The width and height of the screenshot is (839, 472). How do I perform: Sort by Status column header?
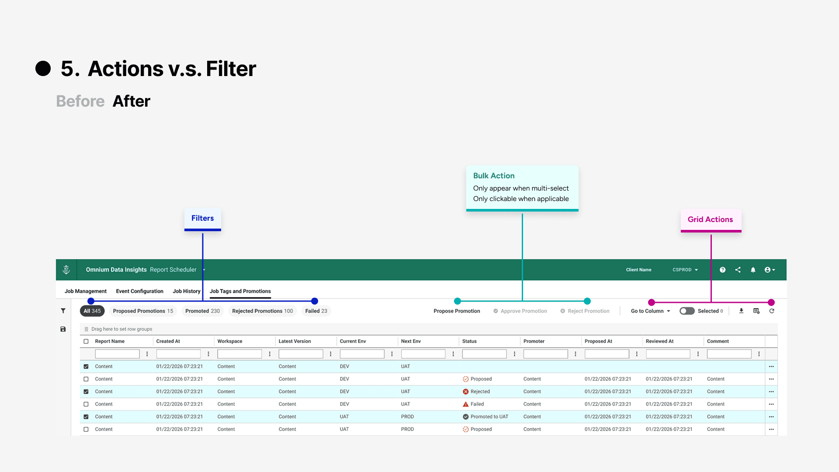469,341
